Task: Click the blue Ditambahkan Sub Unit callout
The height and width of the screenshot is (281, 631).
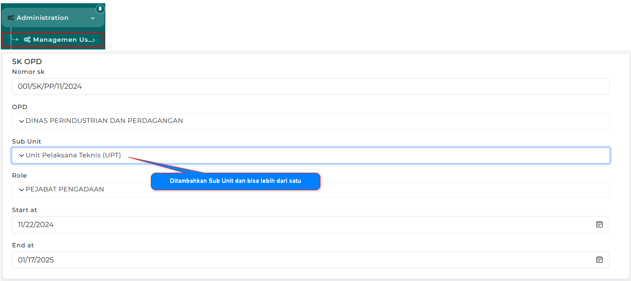Action: point(235,181)
